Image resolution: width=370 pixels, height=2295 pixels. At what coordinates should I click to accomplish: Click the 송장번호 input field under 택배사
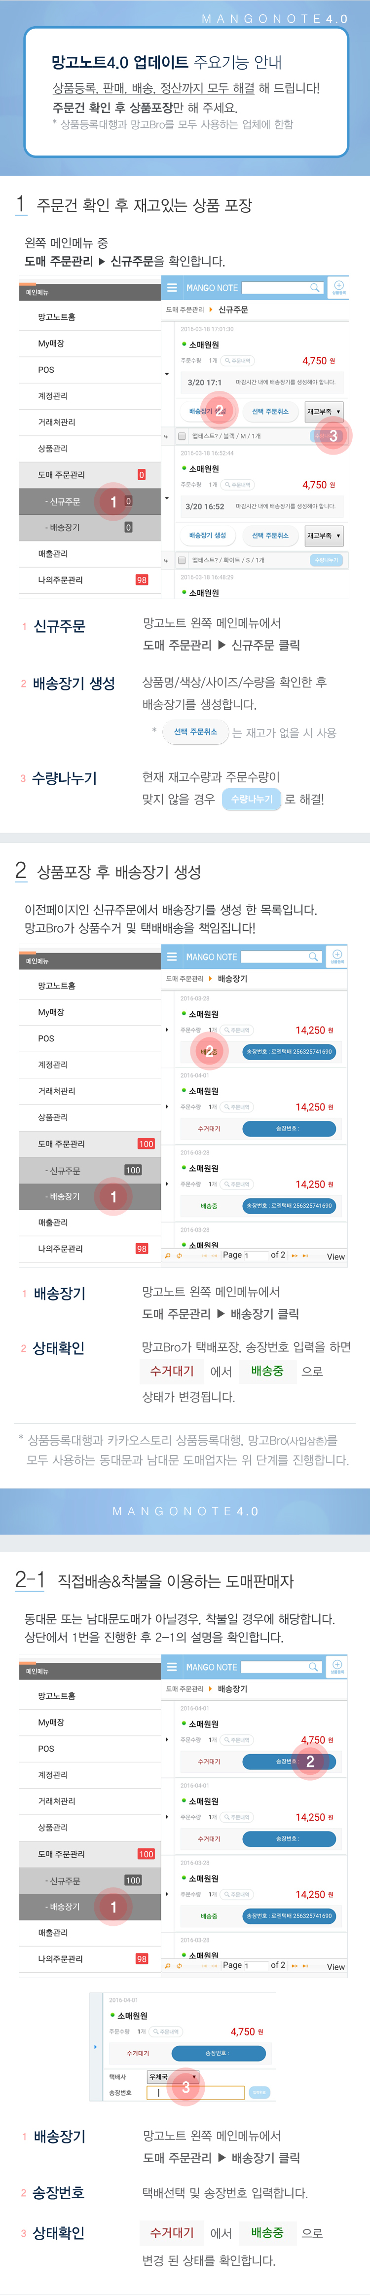tap(195, 2093)
